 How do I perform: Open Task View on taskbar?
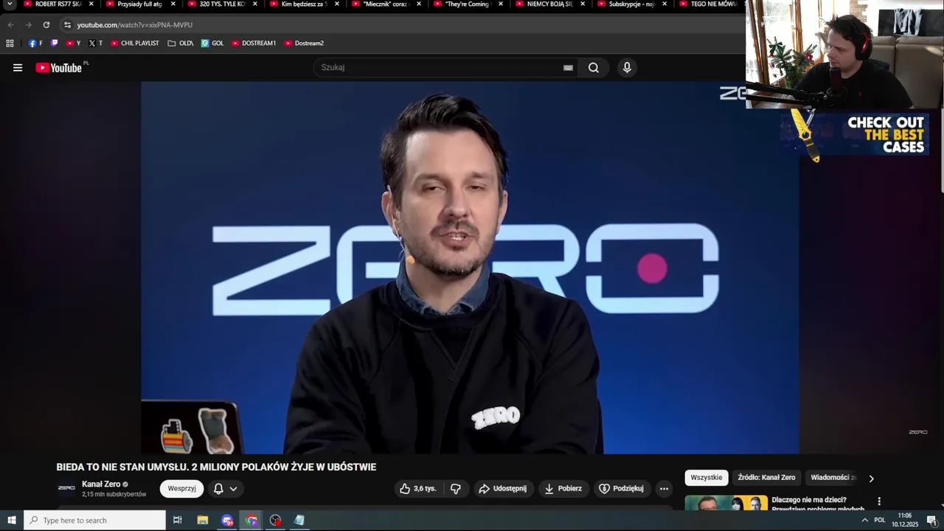click(x=178, y=520)
